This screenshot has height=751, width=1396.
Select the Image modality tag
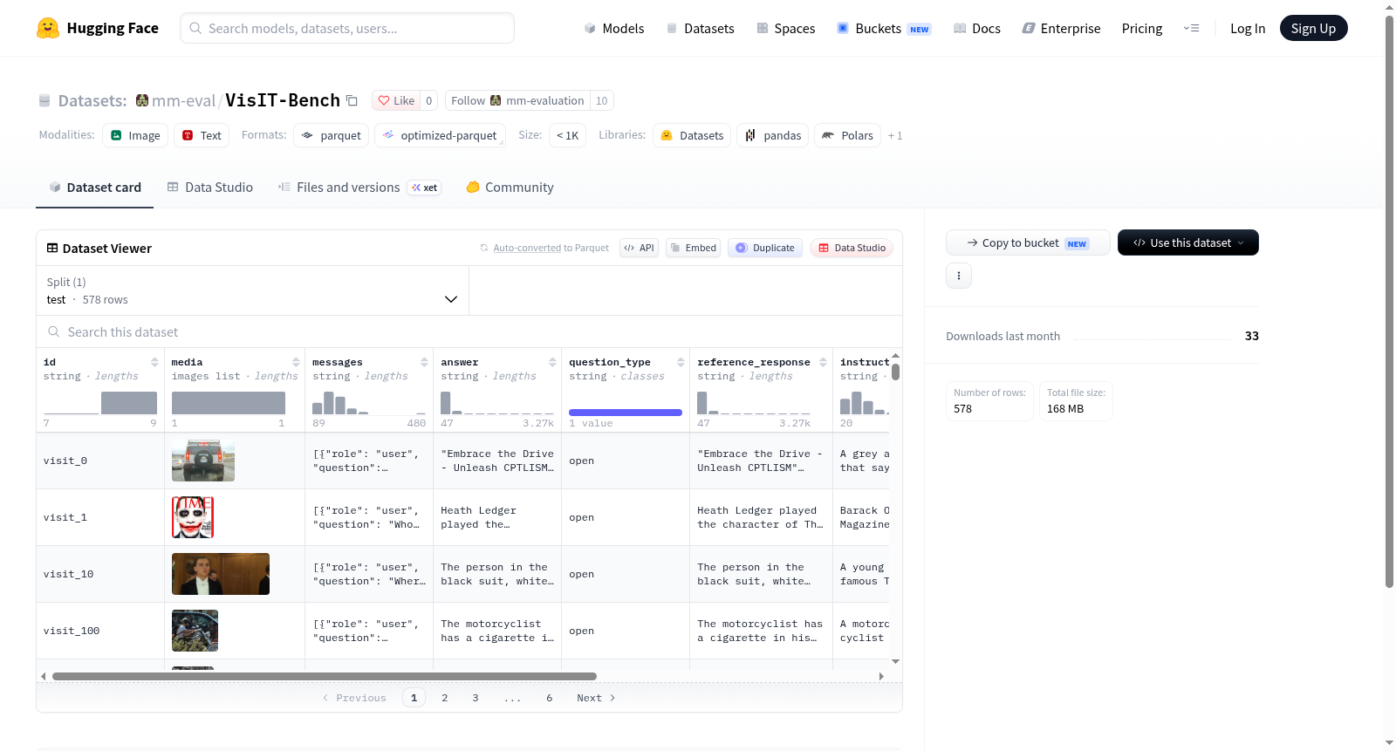[x=135, y=135]
